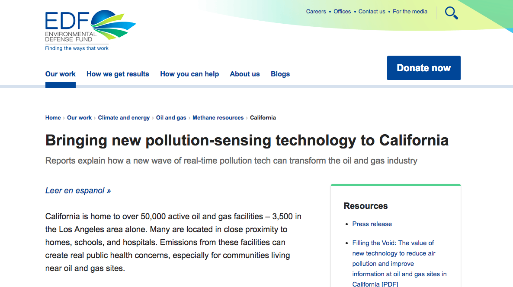
Task: Open Contact us in top bar
Action: coord(372,11)
